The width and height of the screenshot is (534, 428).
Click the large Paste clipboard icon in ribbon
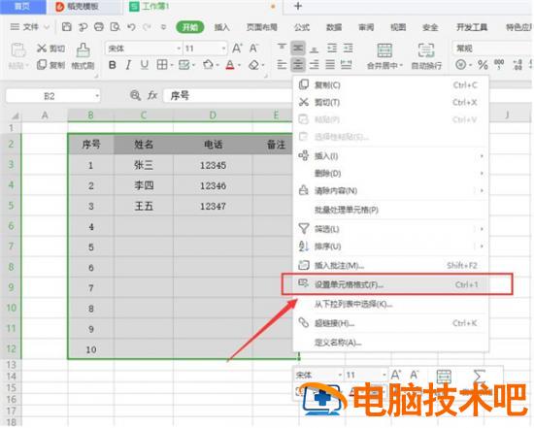(18, 50)
